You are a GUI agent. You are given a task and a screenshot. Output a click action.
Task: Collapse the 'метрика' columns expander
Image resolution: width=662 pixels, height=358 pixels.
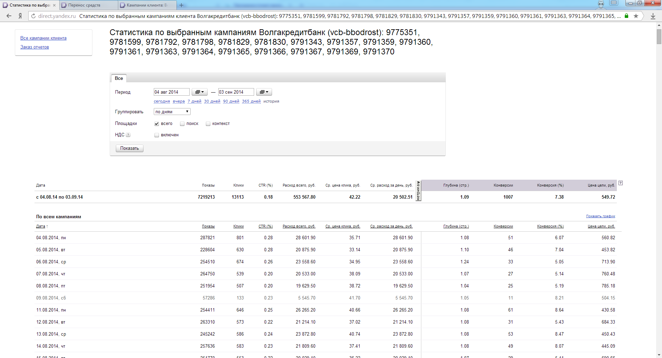coord(418,190)
